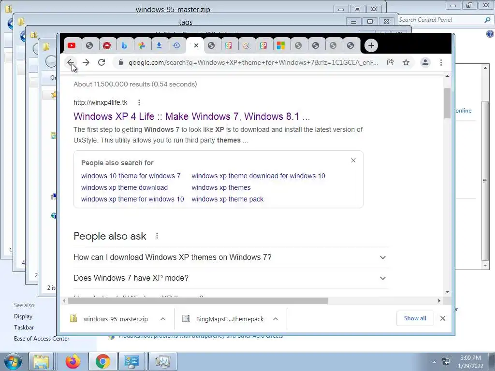Open three-dot options beside winxp4life.tk
Viewport: 495px width, 371px height.
pyautogui.click(x=139, y=102)
